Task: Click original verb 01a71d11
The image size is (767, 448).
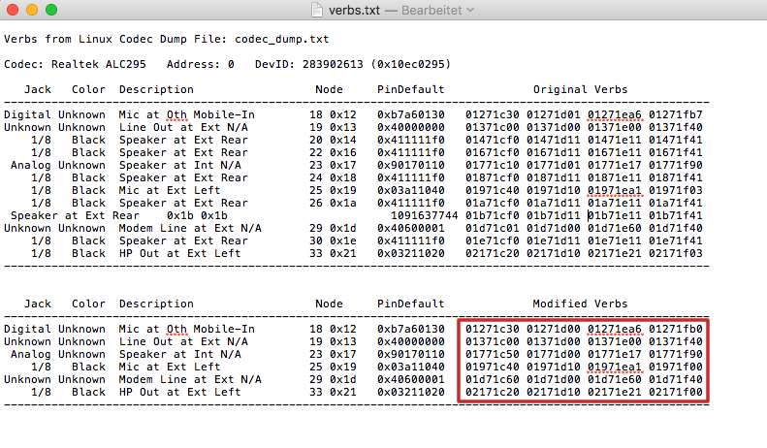Action: click(554, 203)
